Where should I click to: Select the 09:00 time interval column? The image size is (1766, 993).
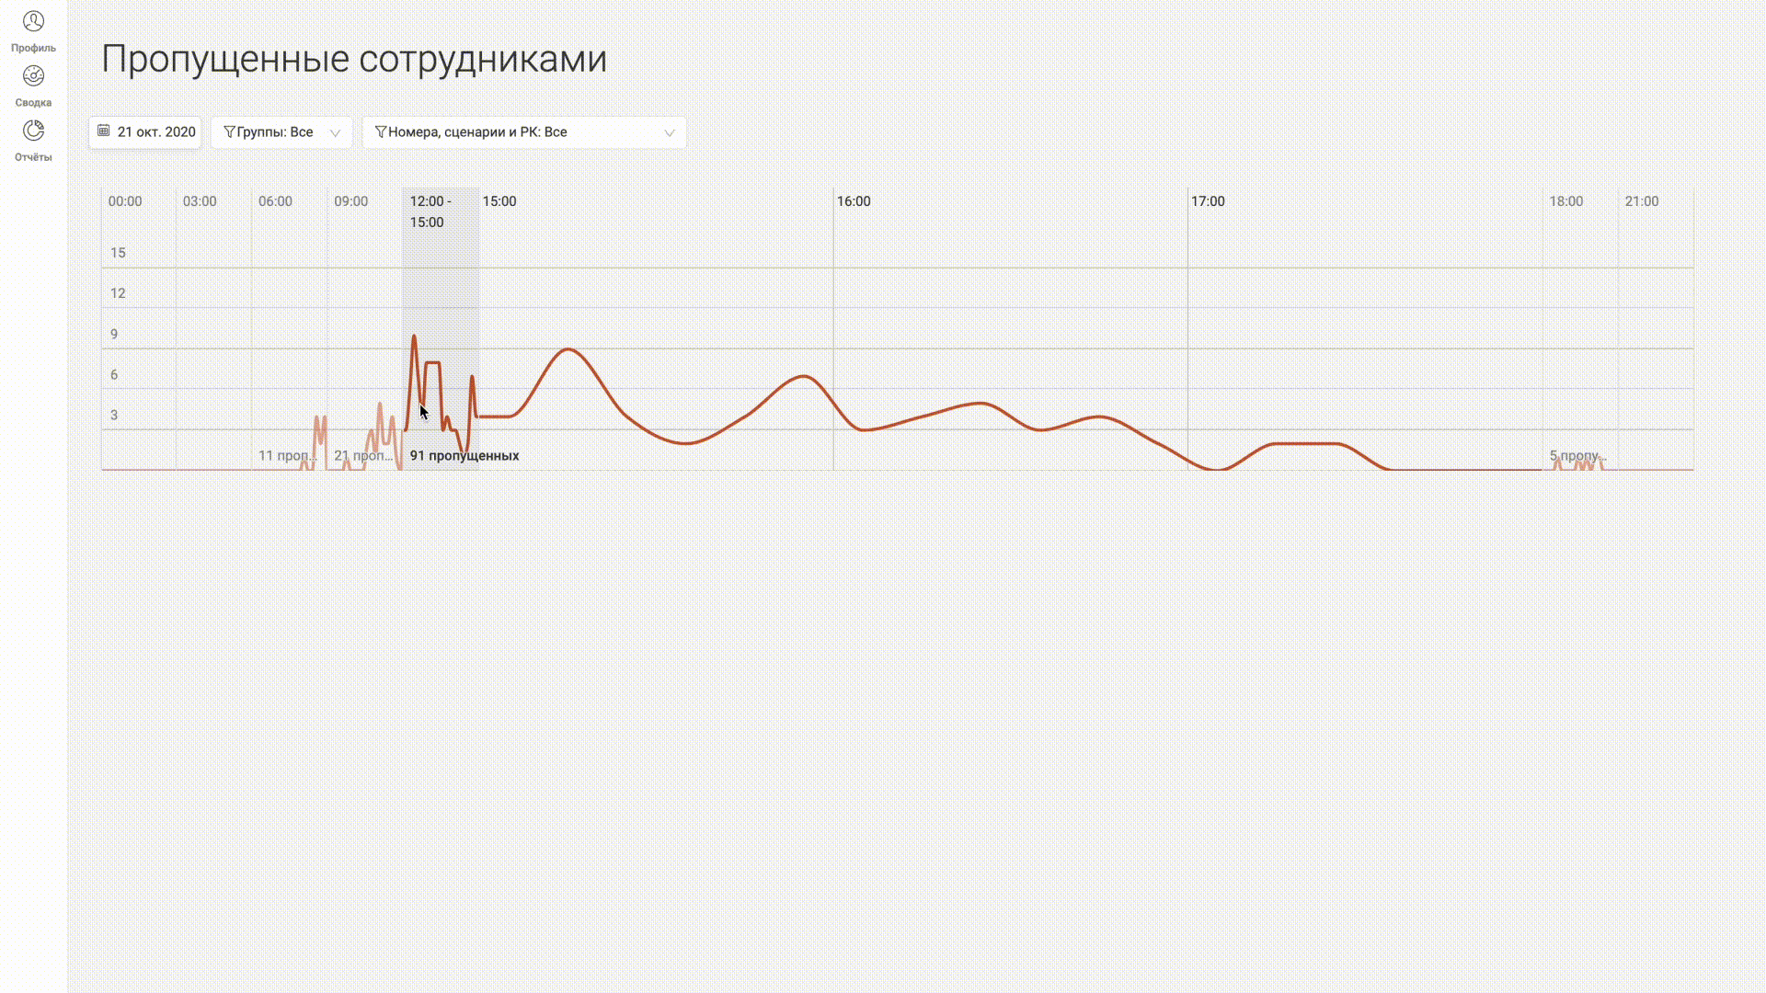click(365, 329)
